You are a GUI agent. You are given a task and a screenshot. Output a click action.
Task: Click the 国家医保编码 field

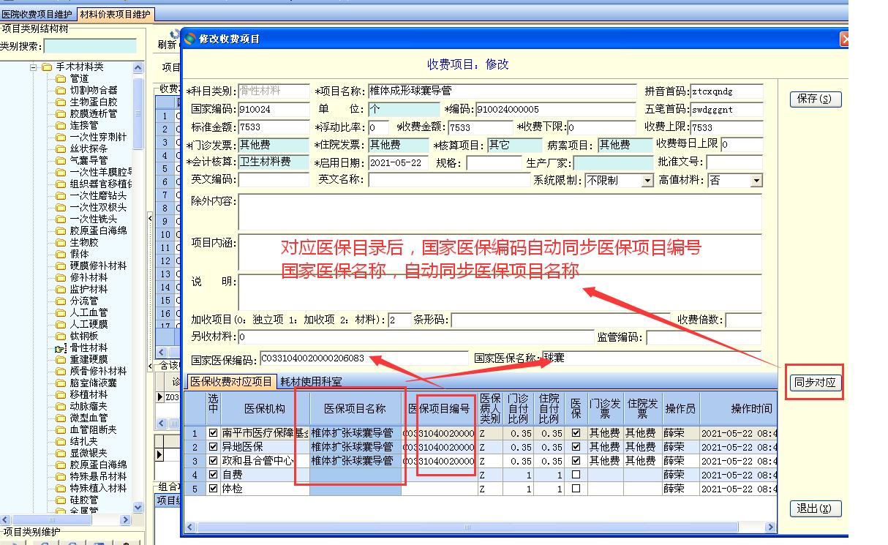(364, 358)
